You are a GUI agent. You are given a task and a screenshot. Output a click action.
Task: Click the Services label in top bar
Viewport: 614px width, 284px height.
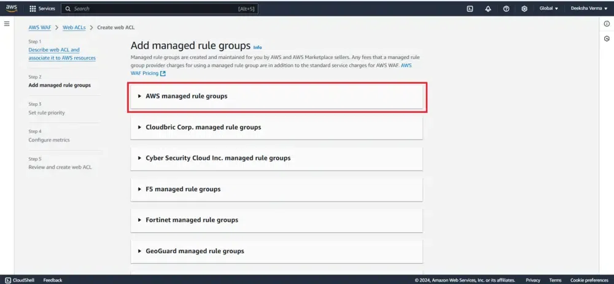[47, 9]
